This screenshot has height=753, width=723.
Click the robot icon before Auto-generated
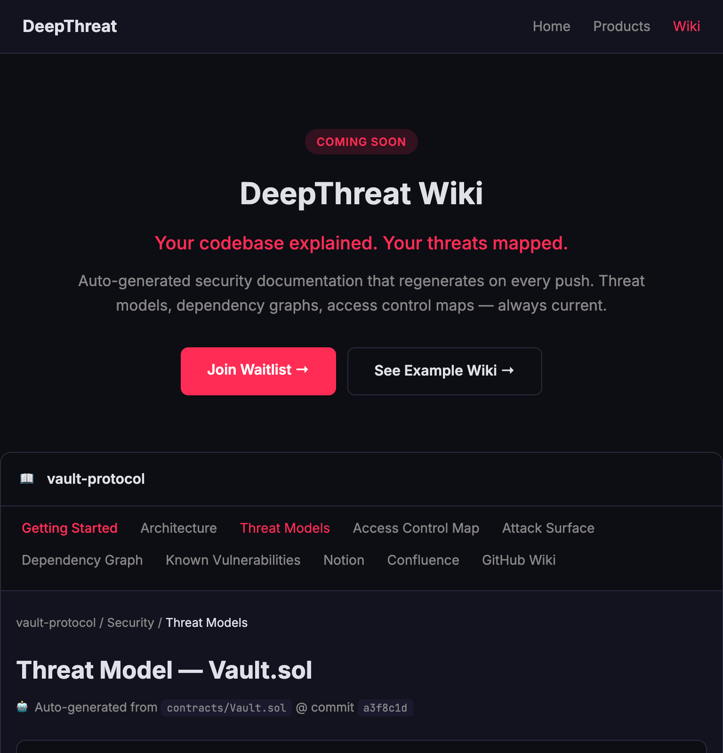[x=22, y=707]
